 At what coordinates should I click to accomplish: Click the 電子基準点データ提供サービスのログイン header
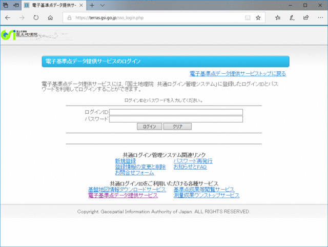tap(166, 61)
